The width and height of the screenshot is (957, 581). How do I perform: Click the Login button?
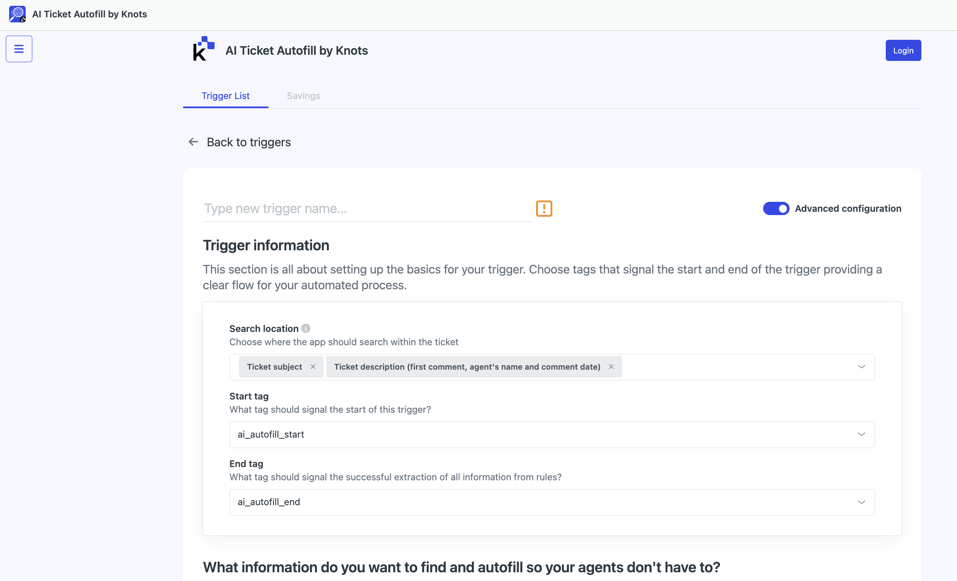[x=903, y=51]
